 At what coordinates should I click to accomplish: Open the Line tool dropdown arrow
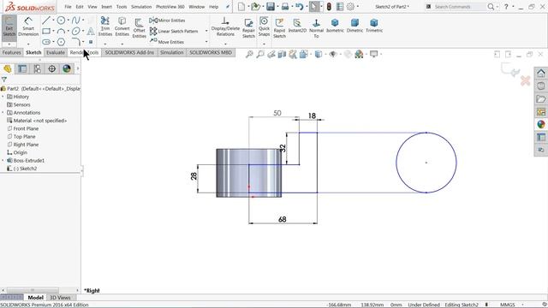(x=53, y=21)
